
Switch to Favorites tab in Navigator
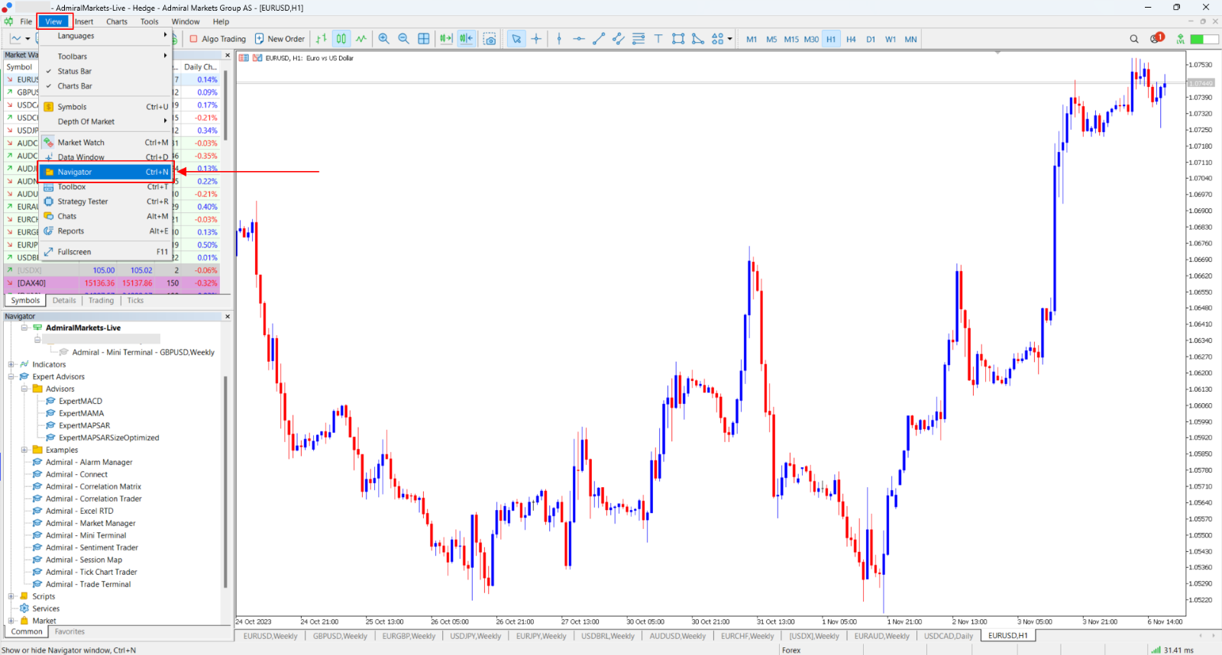[70, 631]
